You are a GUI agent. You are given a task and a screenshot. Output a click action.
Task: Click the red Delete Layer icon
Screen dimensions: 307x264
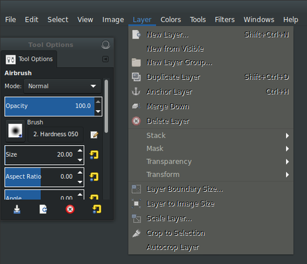point(136,121)
